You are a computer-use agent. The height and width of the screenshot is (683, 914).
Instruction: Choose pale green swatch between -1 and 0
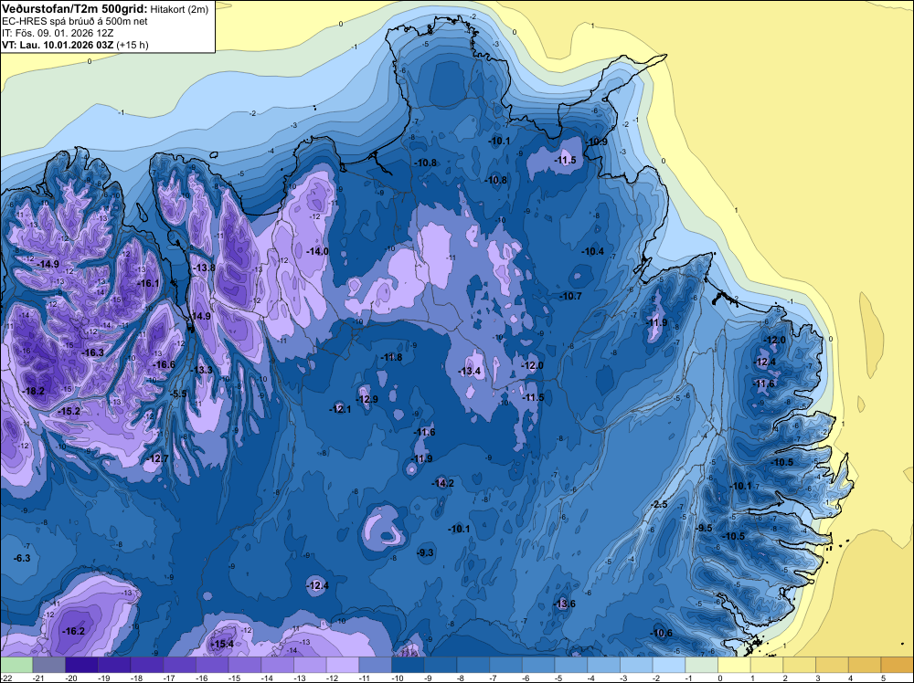point(702,665)
